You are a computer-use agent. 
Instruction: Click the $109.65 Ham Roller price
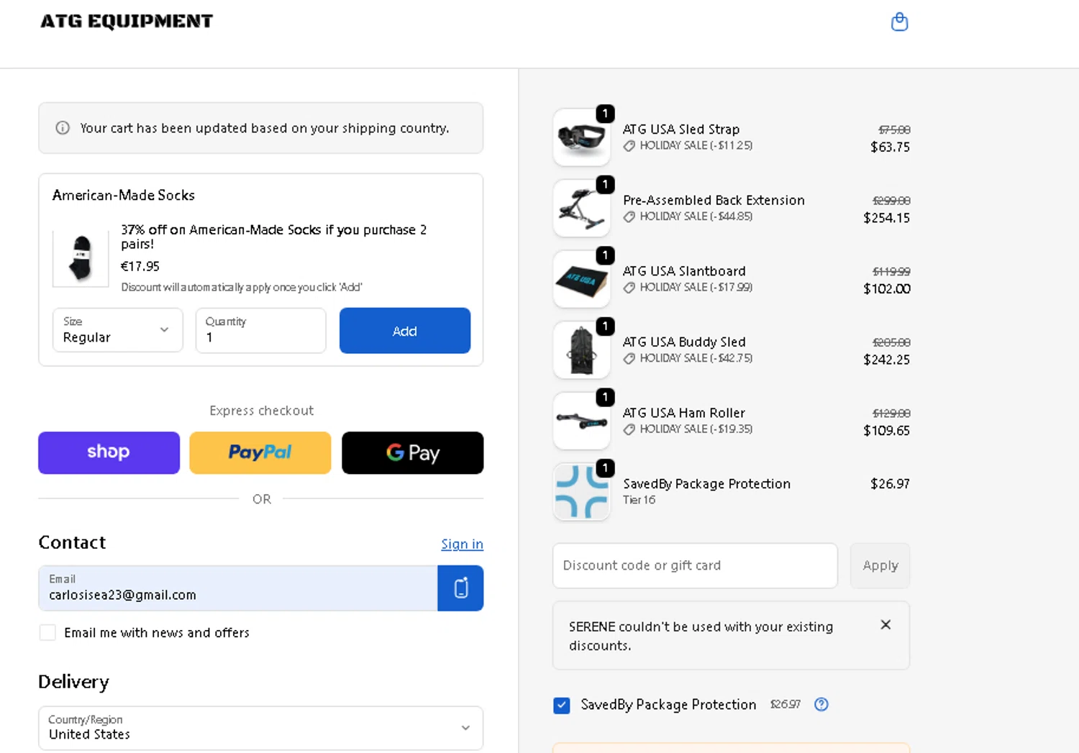click(x=886, y=430)
